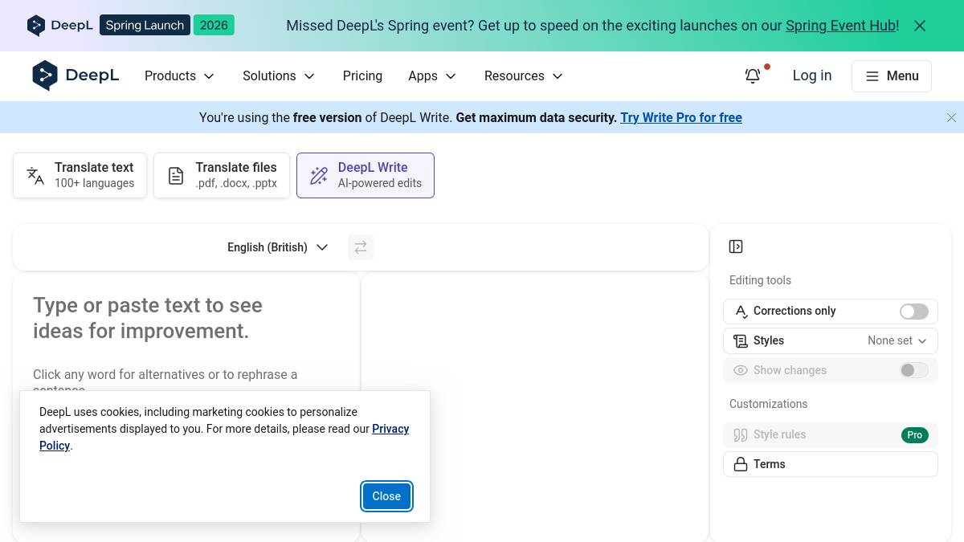964x542 pixels.
Task: Click the Pricing menu item
Action: [362, 75]
